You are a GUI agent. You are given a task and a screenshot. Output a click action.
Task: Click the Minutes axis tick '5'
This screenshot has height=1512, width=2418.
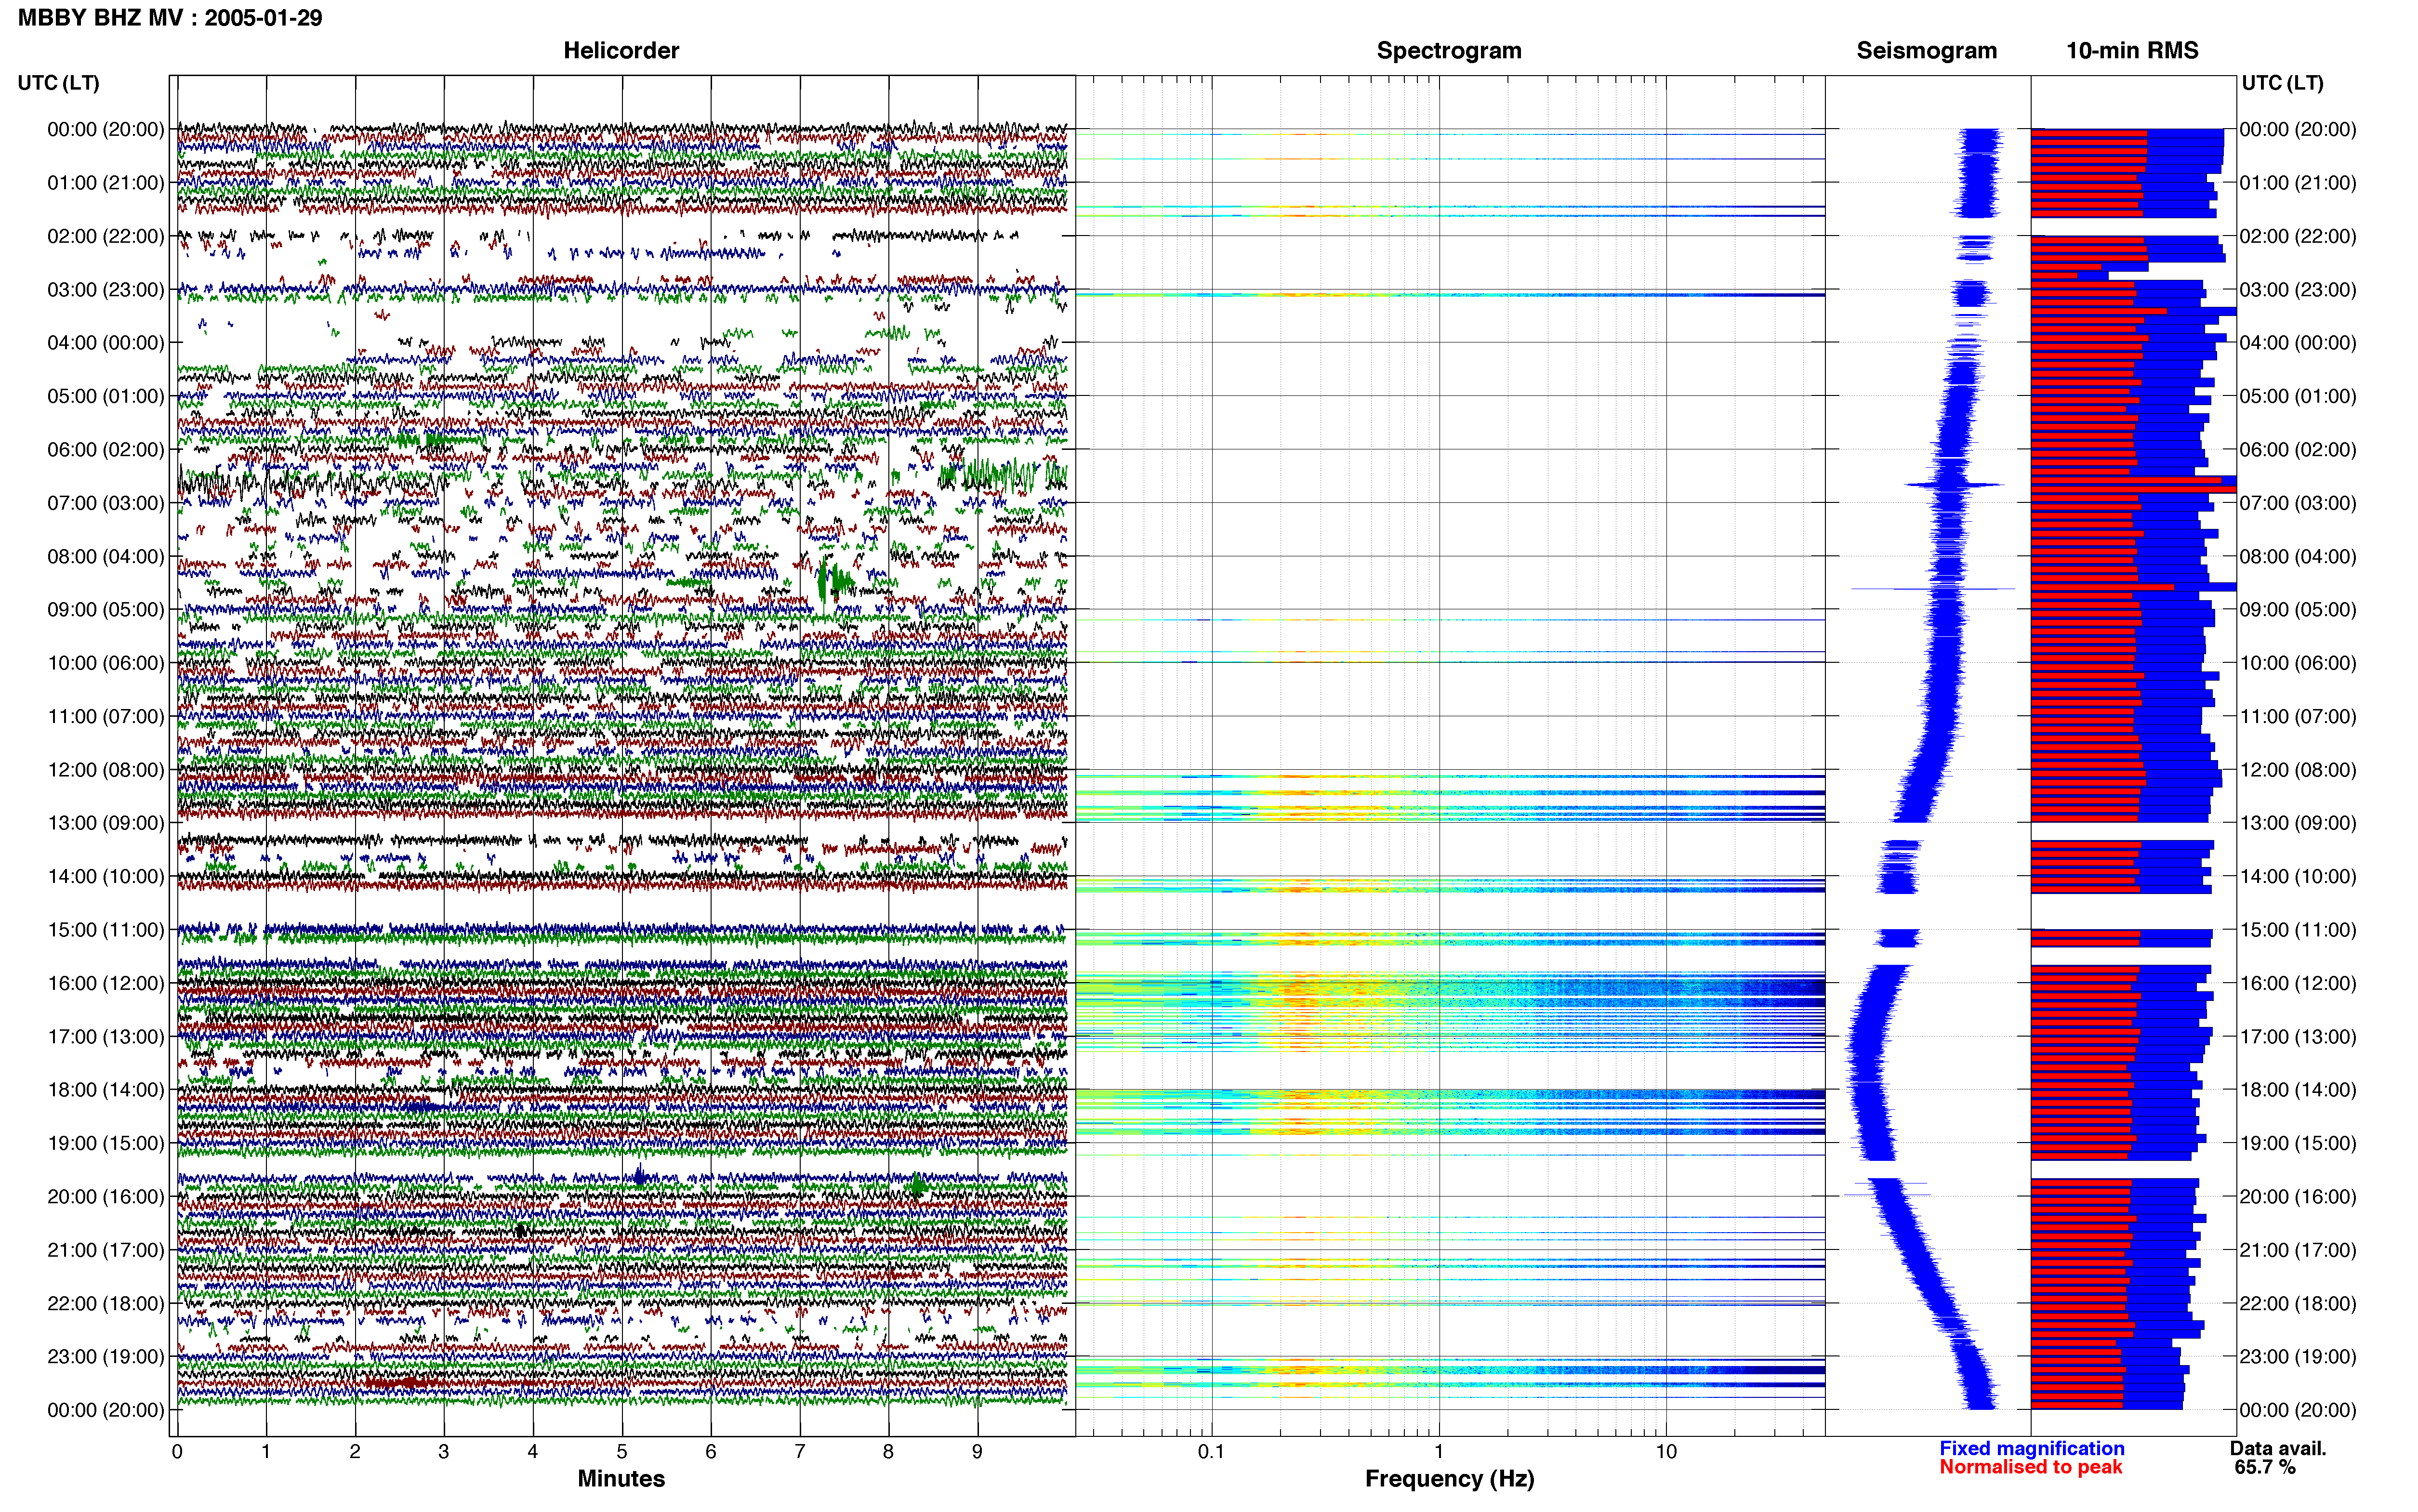pyautogui.click(x=622, y=1452)
